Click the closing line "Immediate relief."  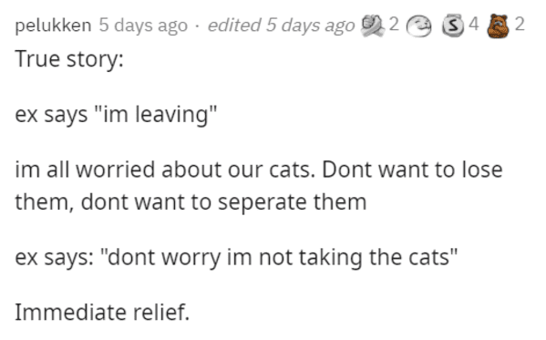point(102,312)
